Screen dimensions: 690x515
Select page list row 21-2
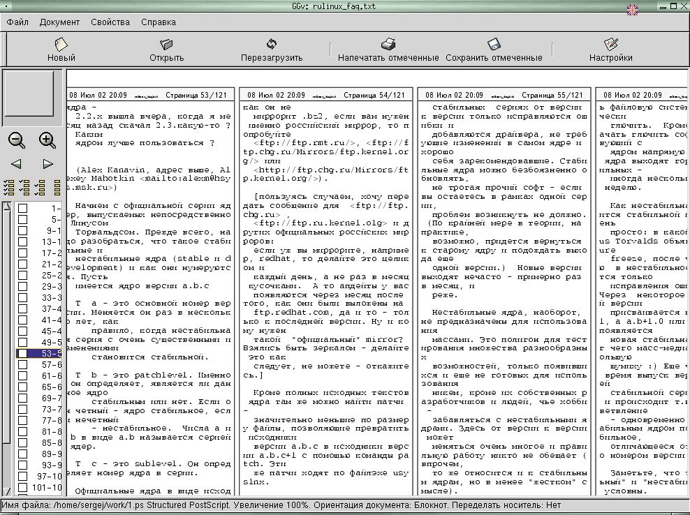tap(38, 264)
